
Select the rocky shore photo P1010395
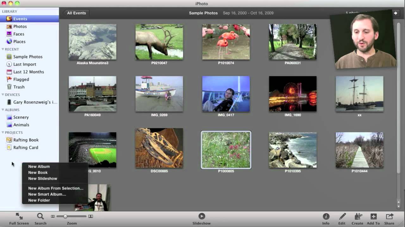point(293,150)
